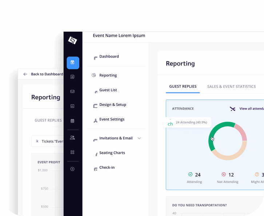This screenshot has width=264, height=216.
Task: Click the plus circle icon in sidebar
Action: click(72, 169)
